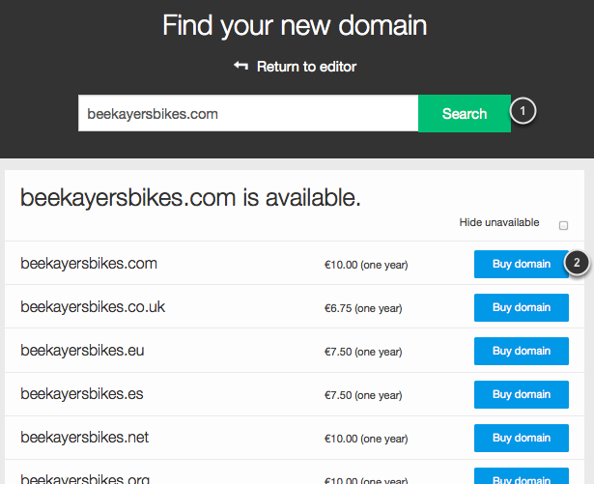Focus the domain search text field
The image size is (594, 484).
247,114
